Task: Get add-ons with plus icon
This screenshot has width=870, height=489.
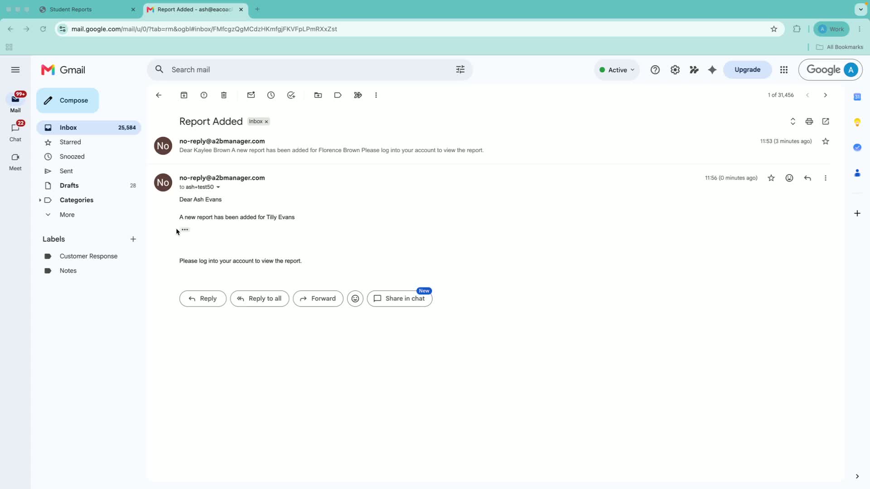Action: point(857,213)
